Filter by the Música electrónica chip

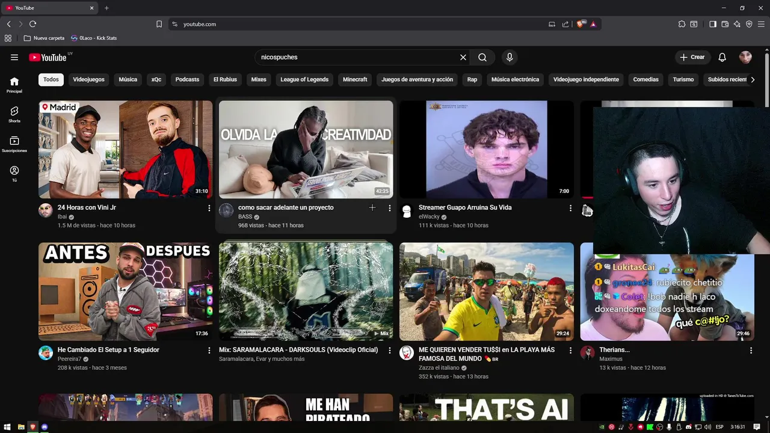point(516,79)
